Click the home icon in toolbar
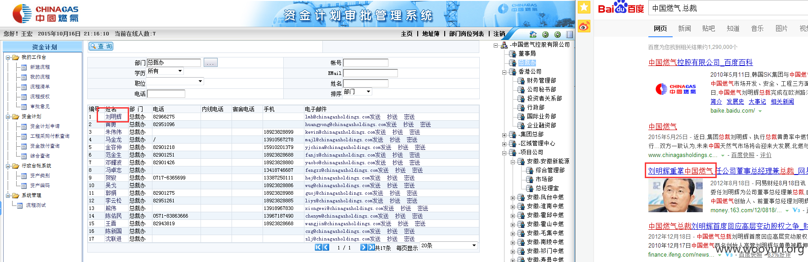808x262 pixels. pyautogui.click(x=533, y=34)
